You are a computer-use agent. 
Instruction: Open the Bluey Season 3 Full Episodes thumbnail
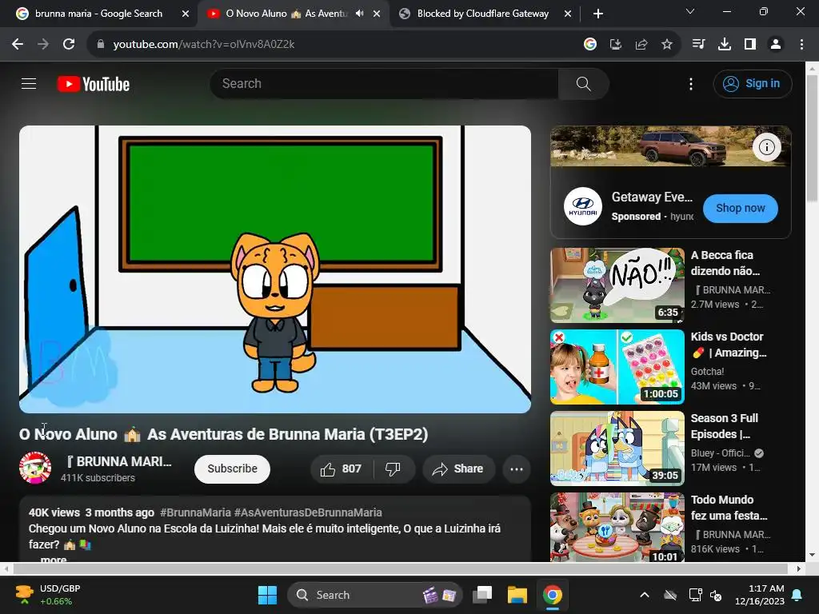[617, 448]
